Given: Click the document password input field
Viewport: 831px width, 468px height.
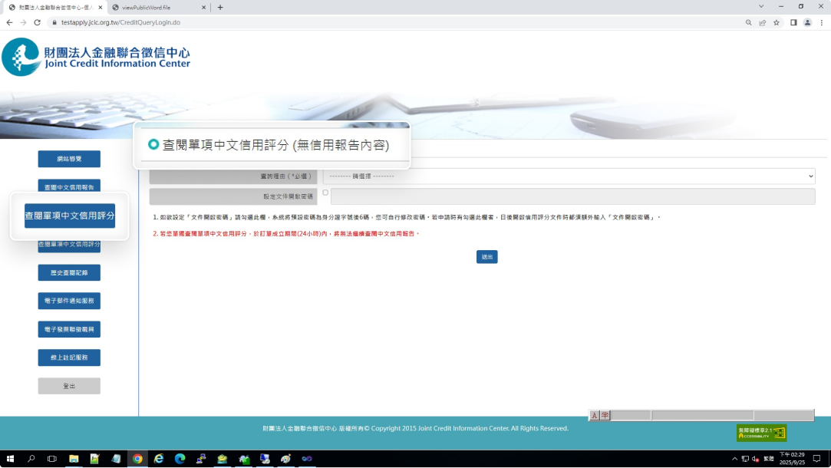Looking at the screenshot, I should tap(572, 196).
